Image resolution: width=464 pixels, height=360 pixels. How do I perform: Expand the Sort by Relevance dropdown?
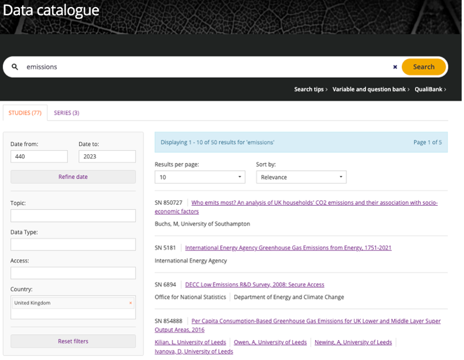(301, 177)
